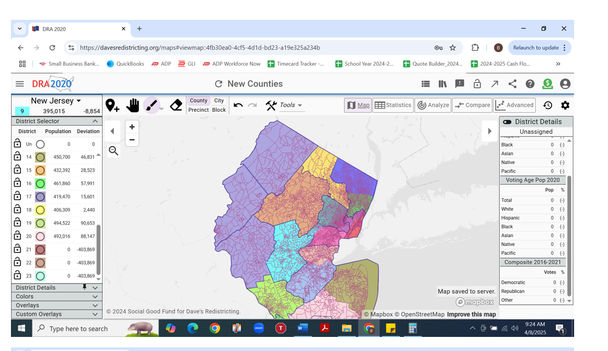Undo the last map edit
The height and width of the screenshot is (351, 608).
tap(238, 105)
